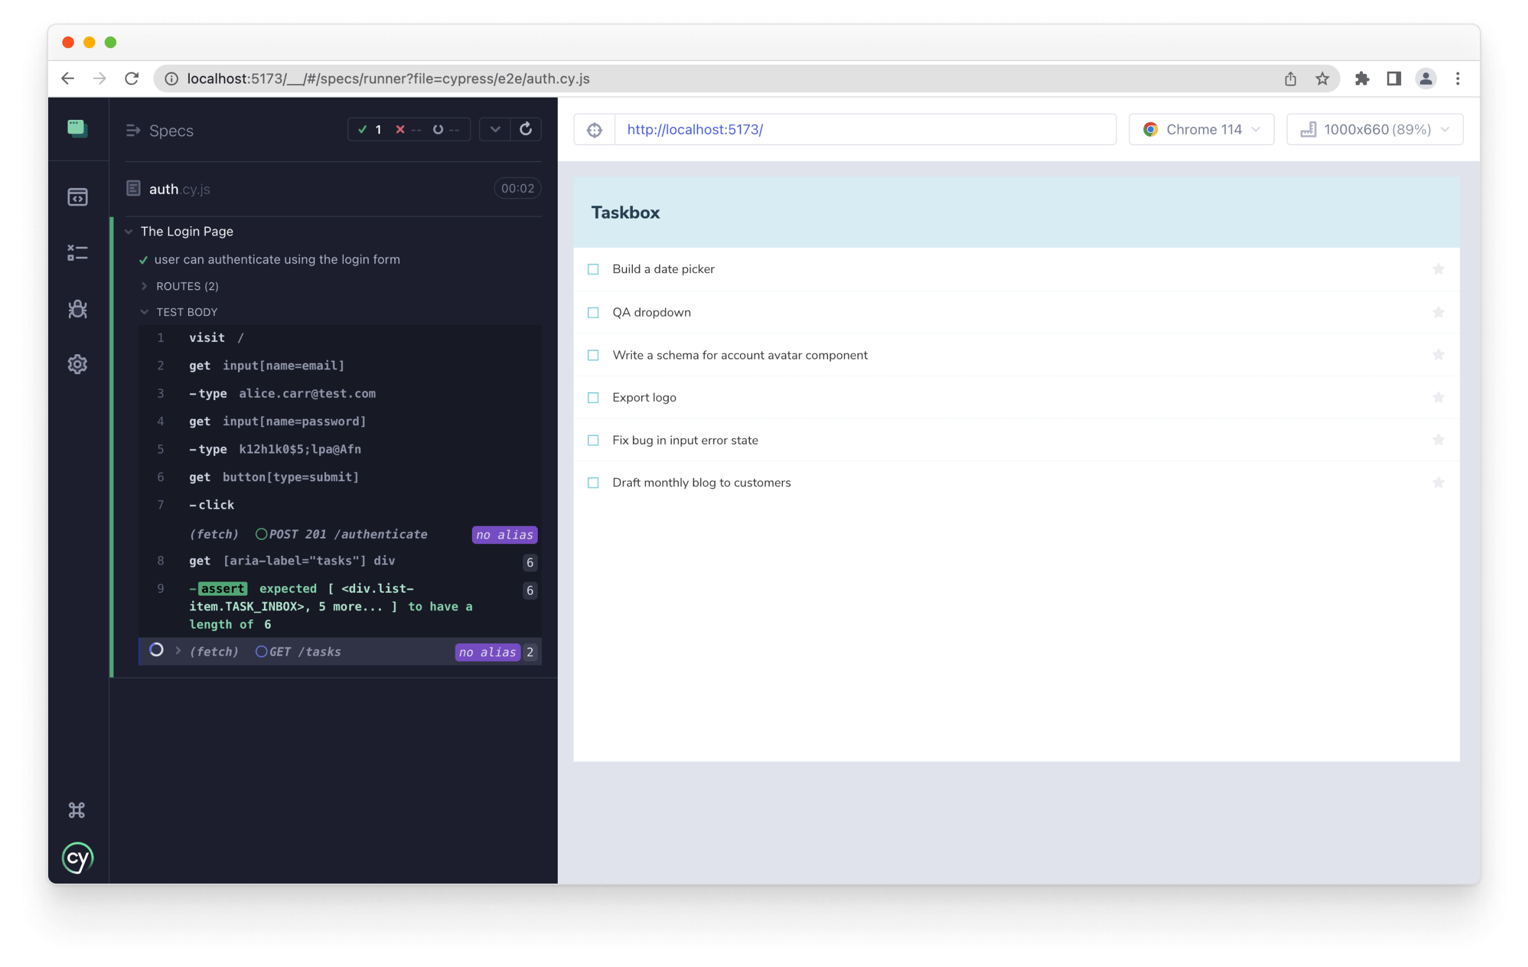Open the Runs list icon in sidebar
1528x967 pixels.
78,253
